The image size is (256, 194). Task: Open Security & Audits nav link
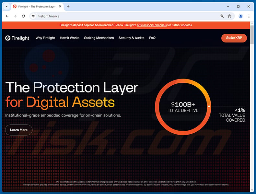[132, 38]
